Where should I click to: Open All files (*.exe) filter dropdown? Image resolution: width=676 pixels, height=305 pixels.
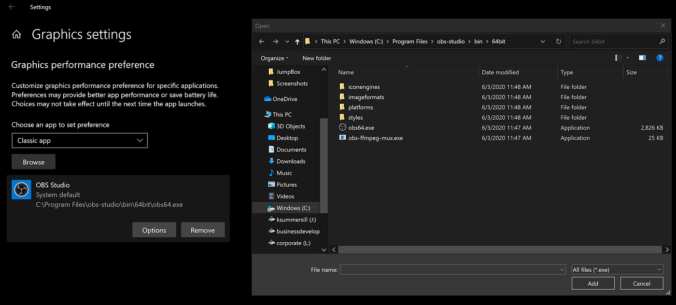[x=617, y=270]
